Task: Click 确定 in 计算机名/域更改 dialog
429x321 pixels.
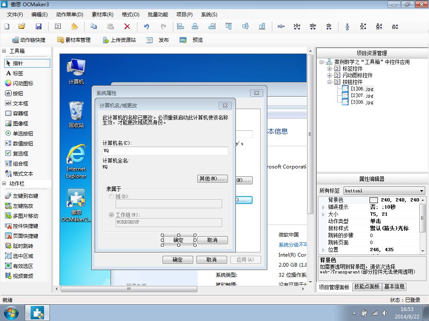Action: click(178, 240)
